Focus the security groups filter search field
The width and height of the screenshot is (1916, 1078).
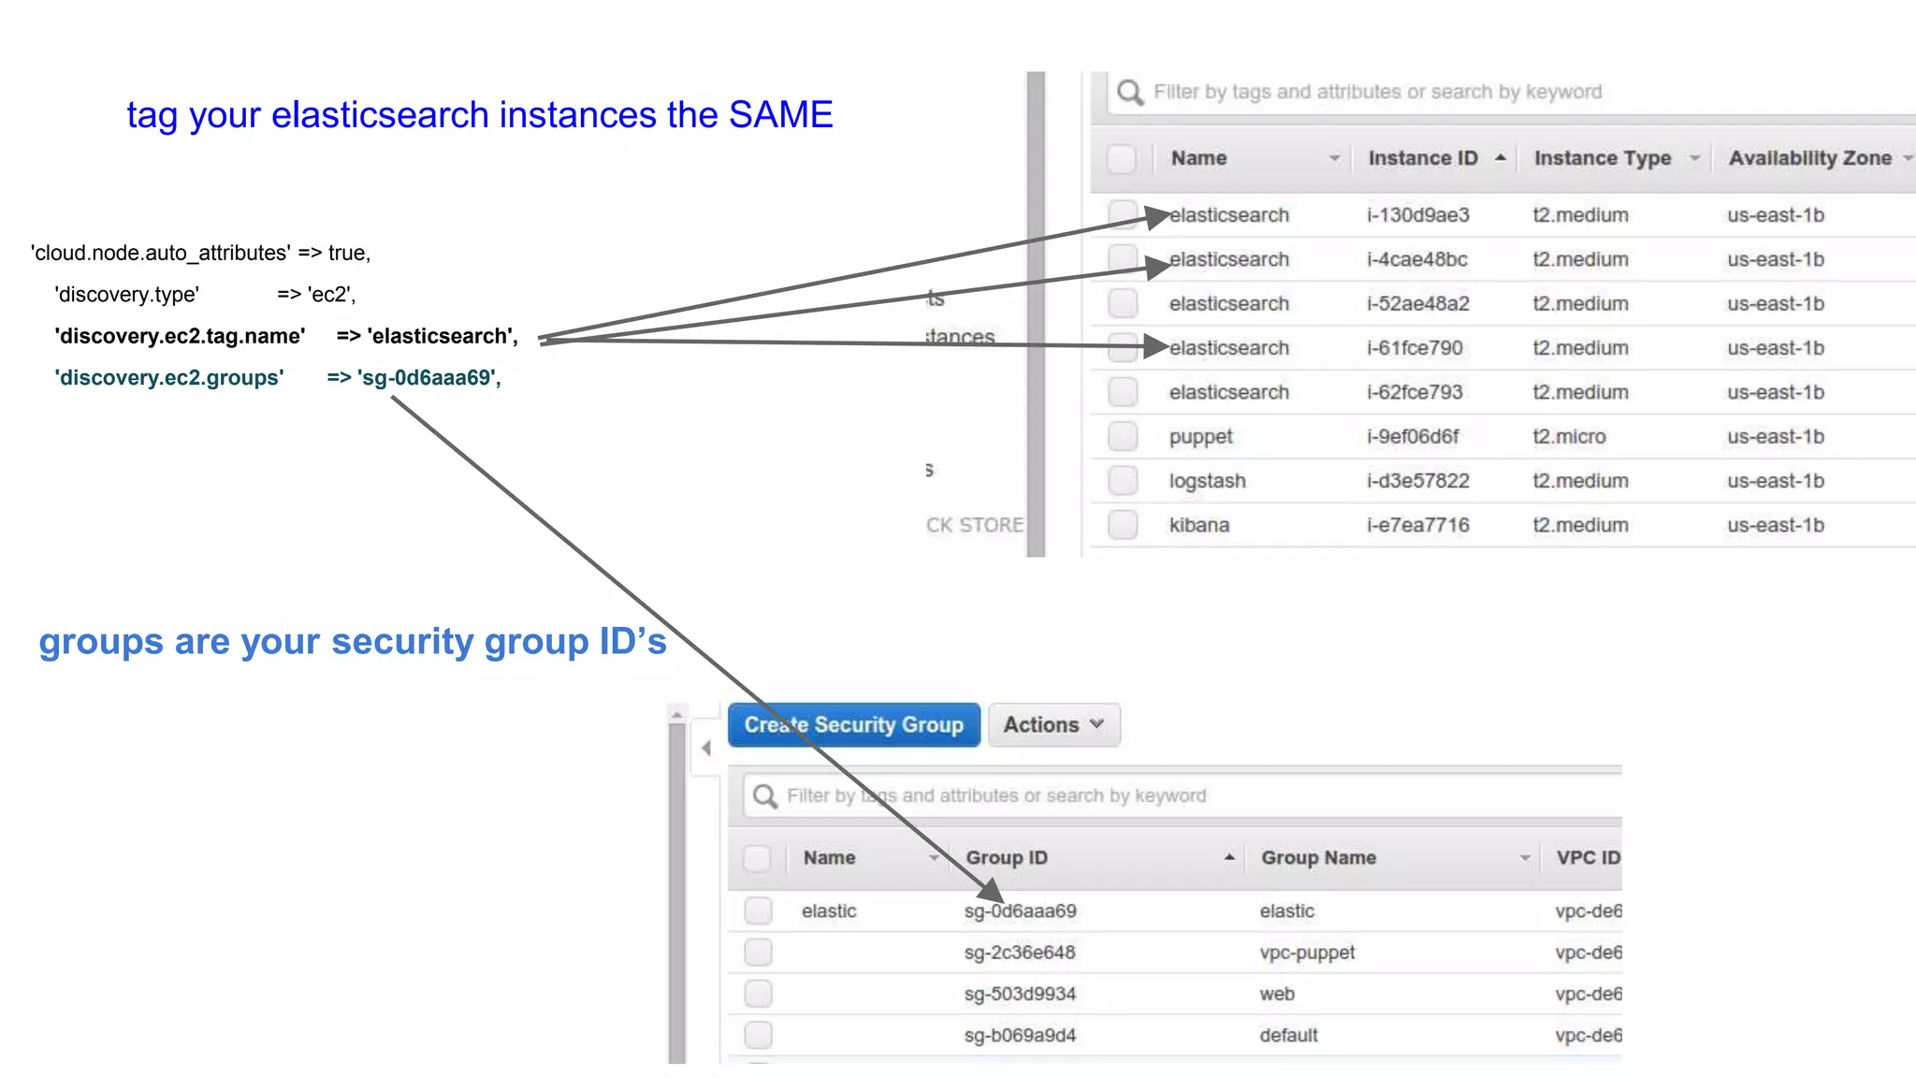1183,796
